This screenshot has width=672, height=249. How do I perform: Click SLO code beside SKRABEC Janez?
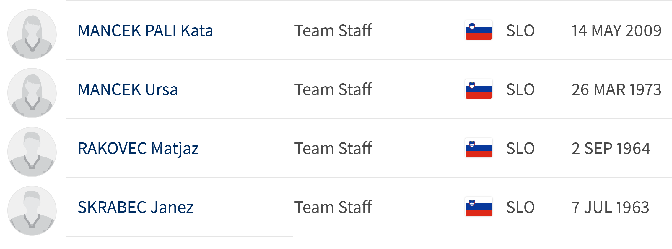pyautogui.click(x=520, y=207)
